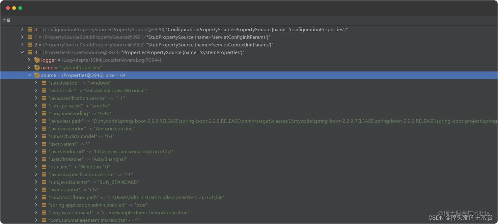Image resolution: width=498 pixels, height=224 pixels.
Task: Click the map entry icon for awt.toolkit
Action: coord(44,90)
